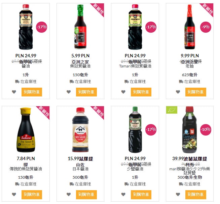This screenshot has height=204, width=220.
Task: Add Yamasa 500ml sauce to cart
Action: pyautogui.click(x=86, y=195)
